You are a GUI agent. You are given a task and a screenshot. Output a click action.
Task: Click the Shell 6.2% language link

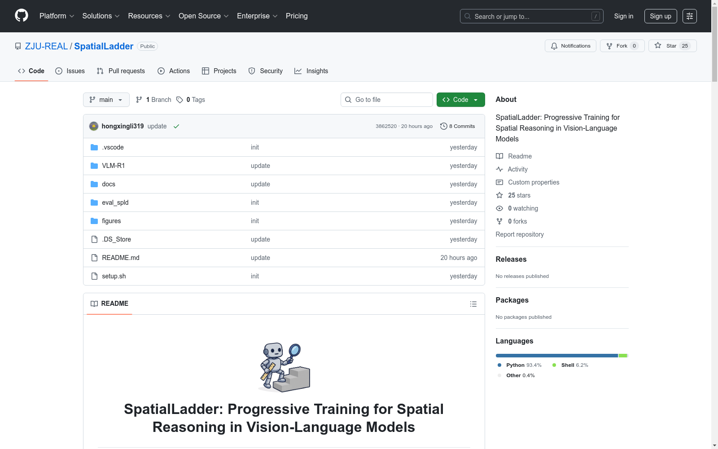point(570,365)
